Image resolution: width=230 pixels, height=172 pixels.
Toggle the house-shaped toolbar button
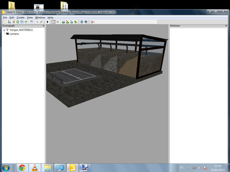click(53, 22)
